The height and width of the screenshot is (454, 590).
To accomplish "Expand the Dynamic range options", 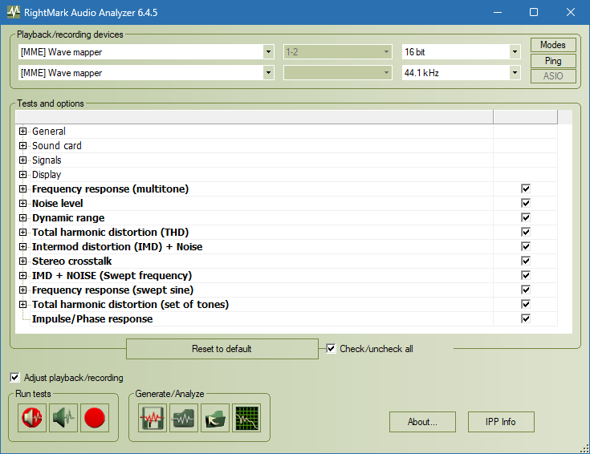I will coord(23,218).
